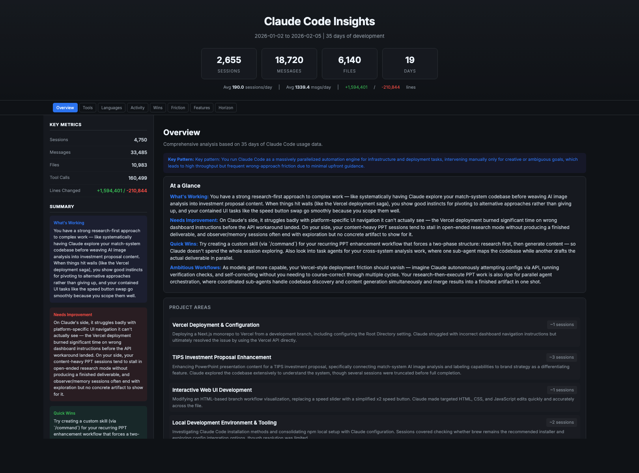Click the Overview section heading

pos(181,132)
